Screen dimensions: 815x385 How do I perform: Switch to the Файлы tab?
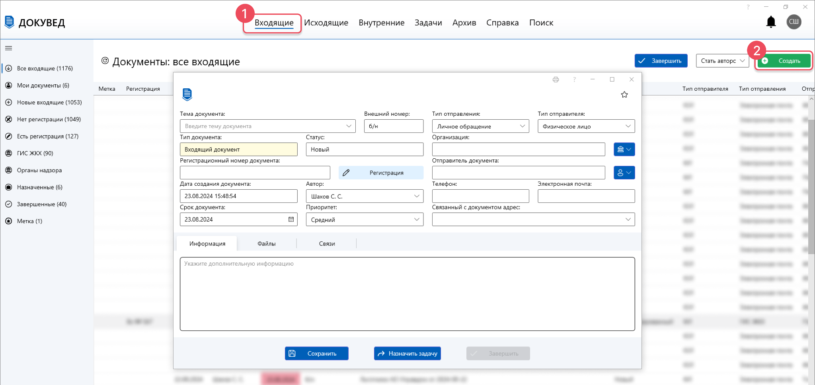pos(266,244)
